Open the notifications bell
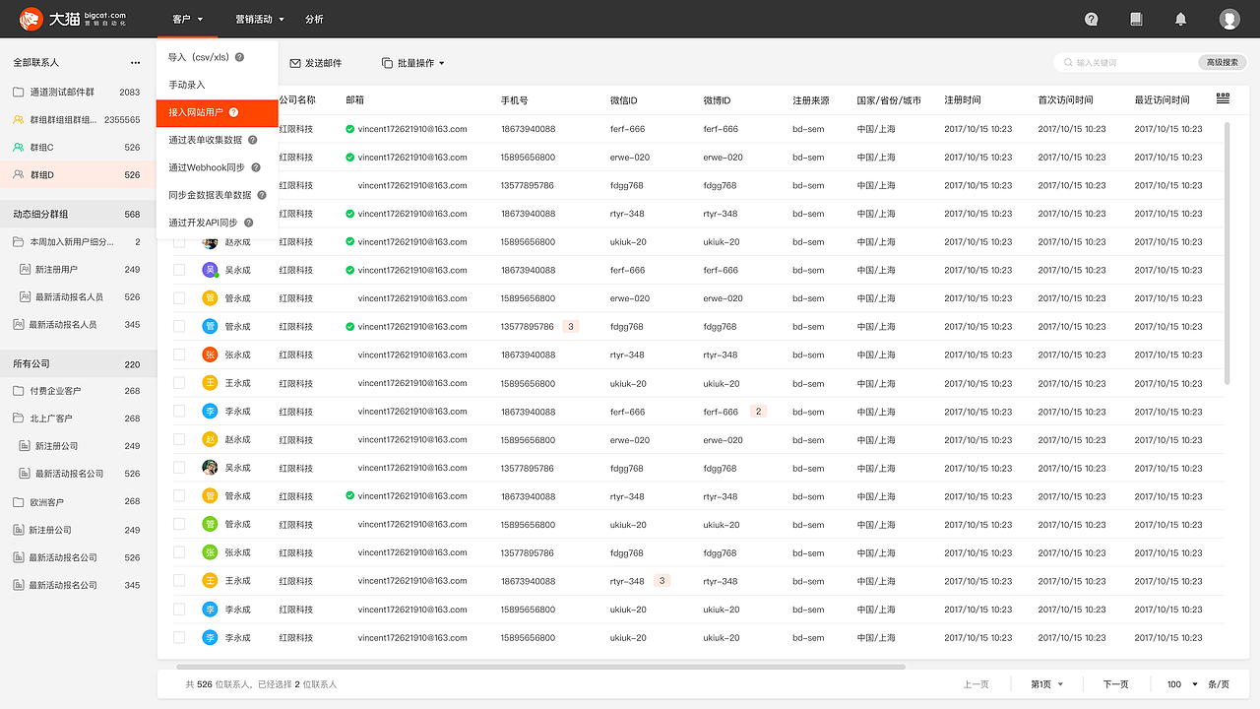 coord(1181,19)
